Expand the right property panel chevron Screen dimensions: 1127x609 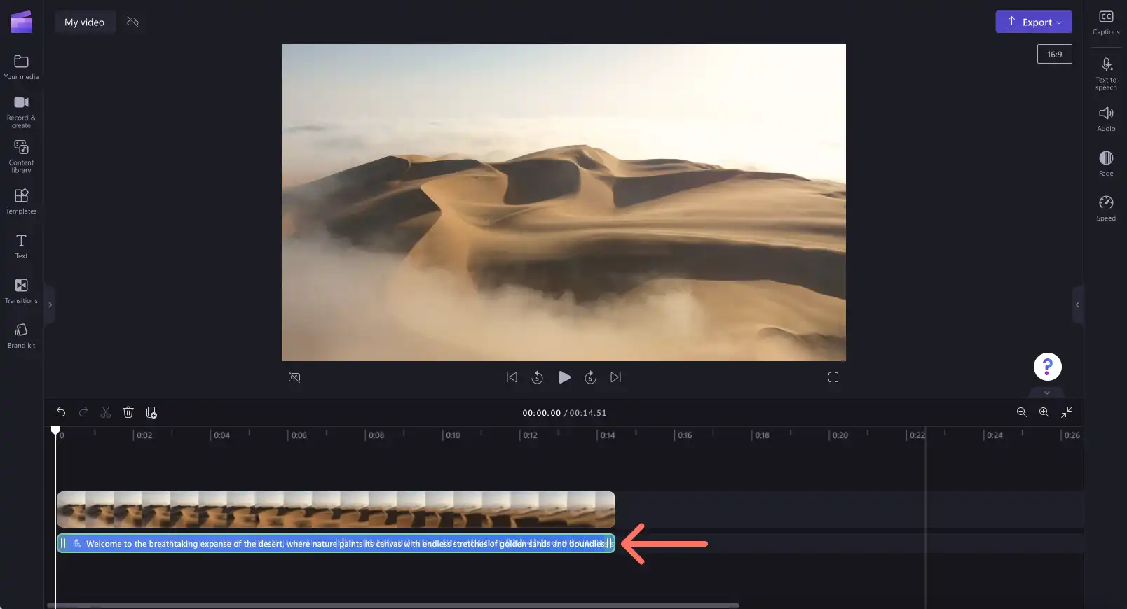pyautogui.click(x=1077, y=304)
